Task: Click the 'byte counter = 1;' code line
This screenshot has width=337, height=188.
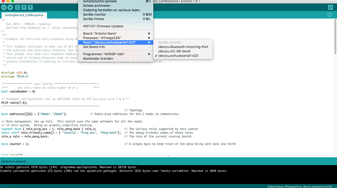Action: click(x=15, y=144)
